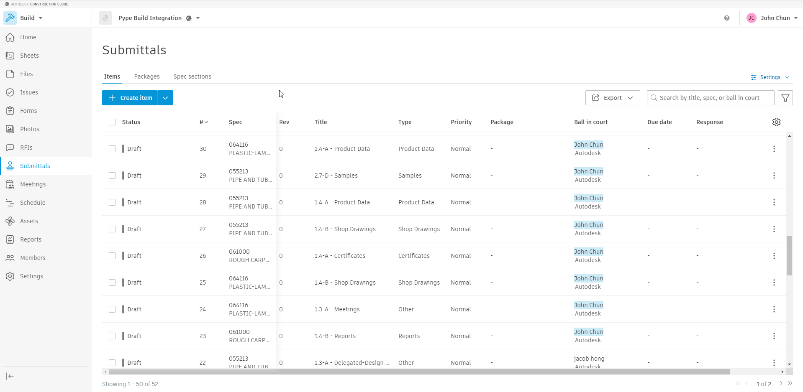Click the Create item button
Viewport: 803px width, 392px height.
coord(130,98)
